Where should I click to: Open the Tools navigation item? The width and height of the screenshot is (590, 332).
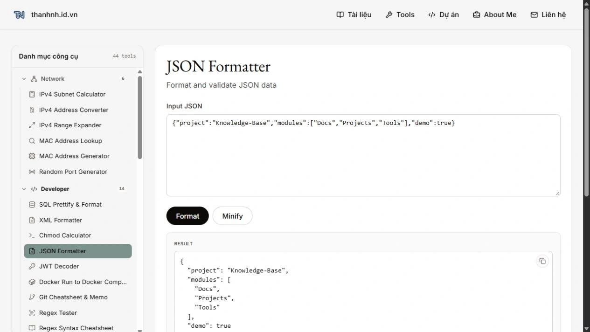400,15
